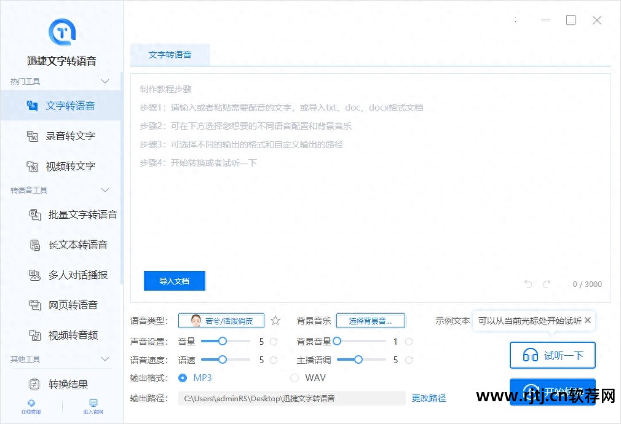This screenshot has height=424, width=621.
Task: Open 视频转音频 in sidebar
Action: coord(61,336)
